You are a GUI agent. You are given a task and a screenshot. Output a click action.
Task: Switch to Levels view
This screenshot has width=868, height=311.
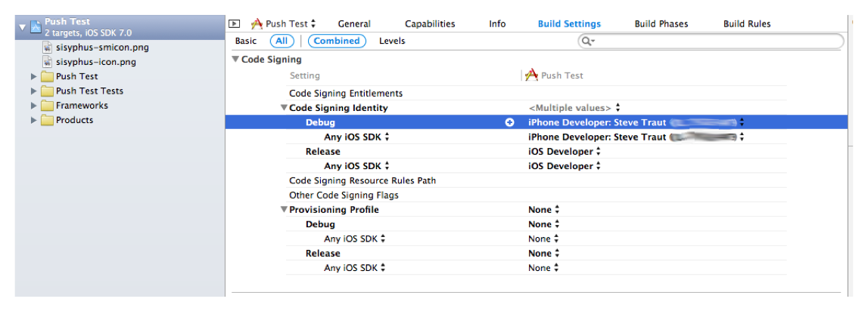tap(391, 41)
